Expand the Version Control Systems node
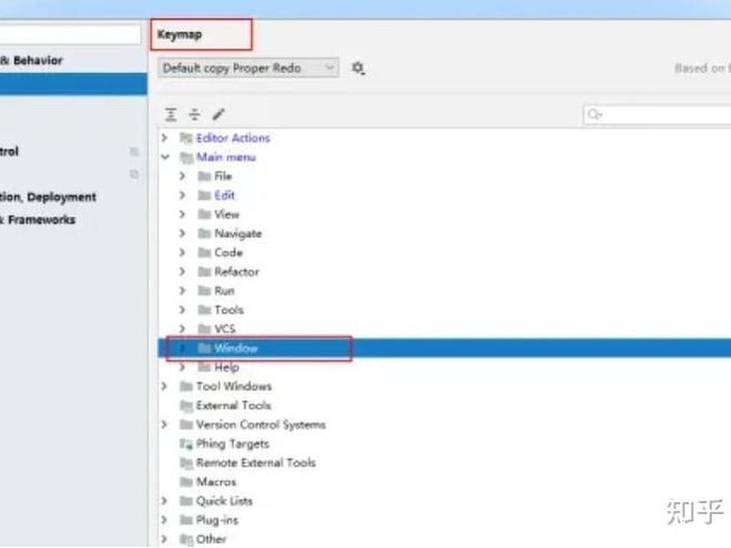 click(164, 425)
